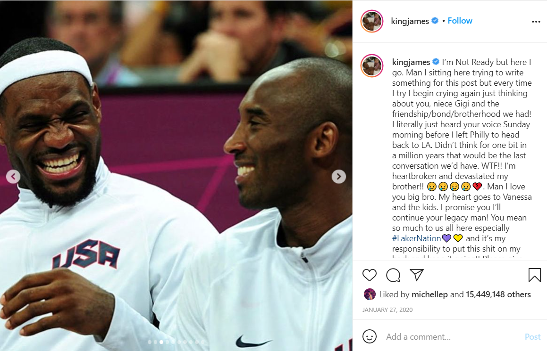The image size is (547, 351).
Task: Click michellep's small avatar near likes
Action: [x=370, y=294]
